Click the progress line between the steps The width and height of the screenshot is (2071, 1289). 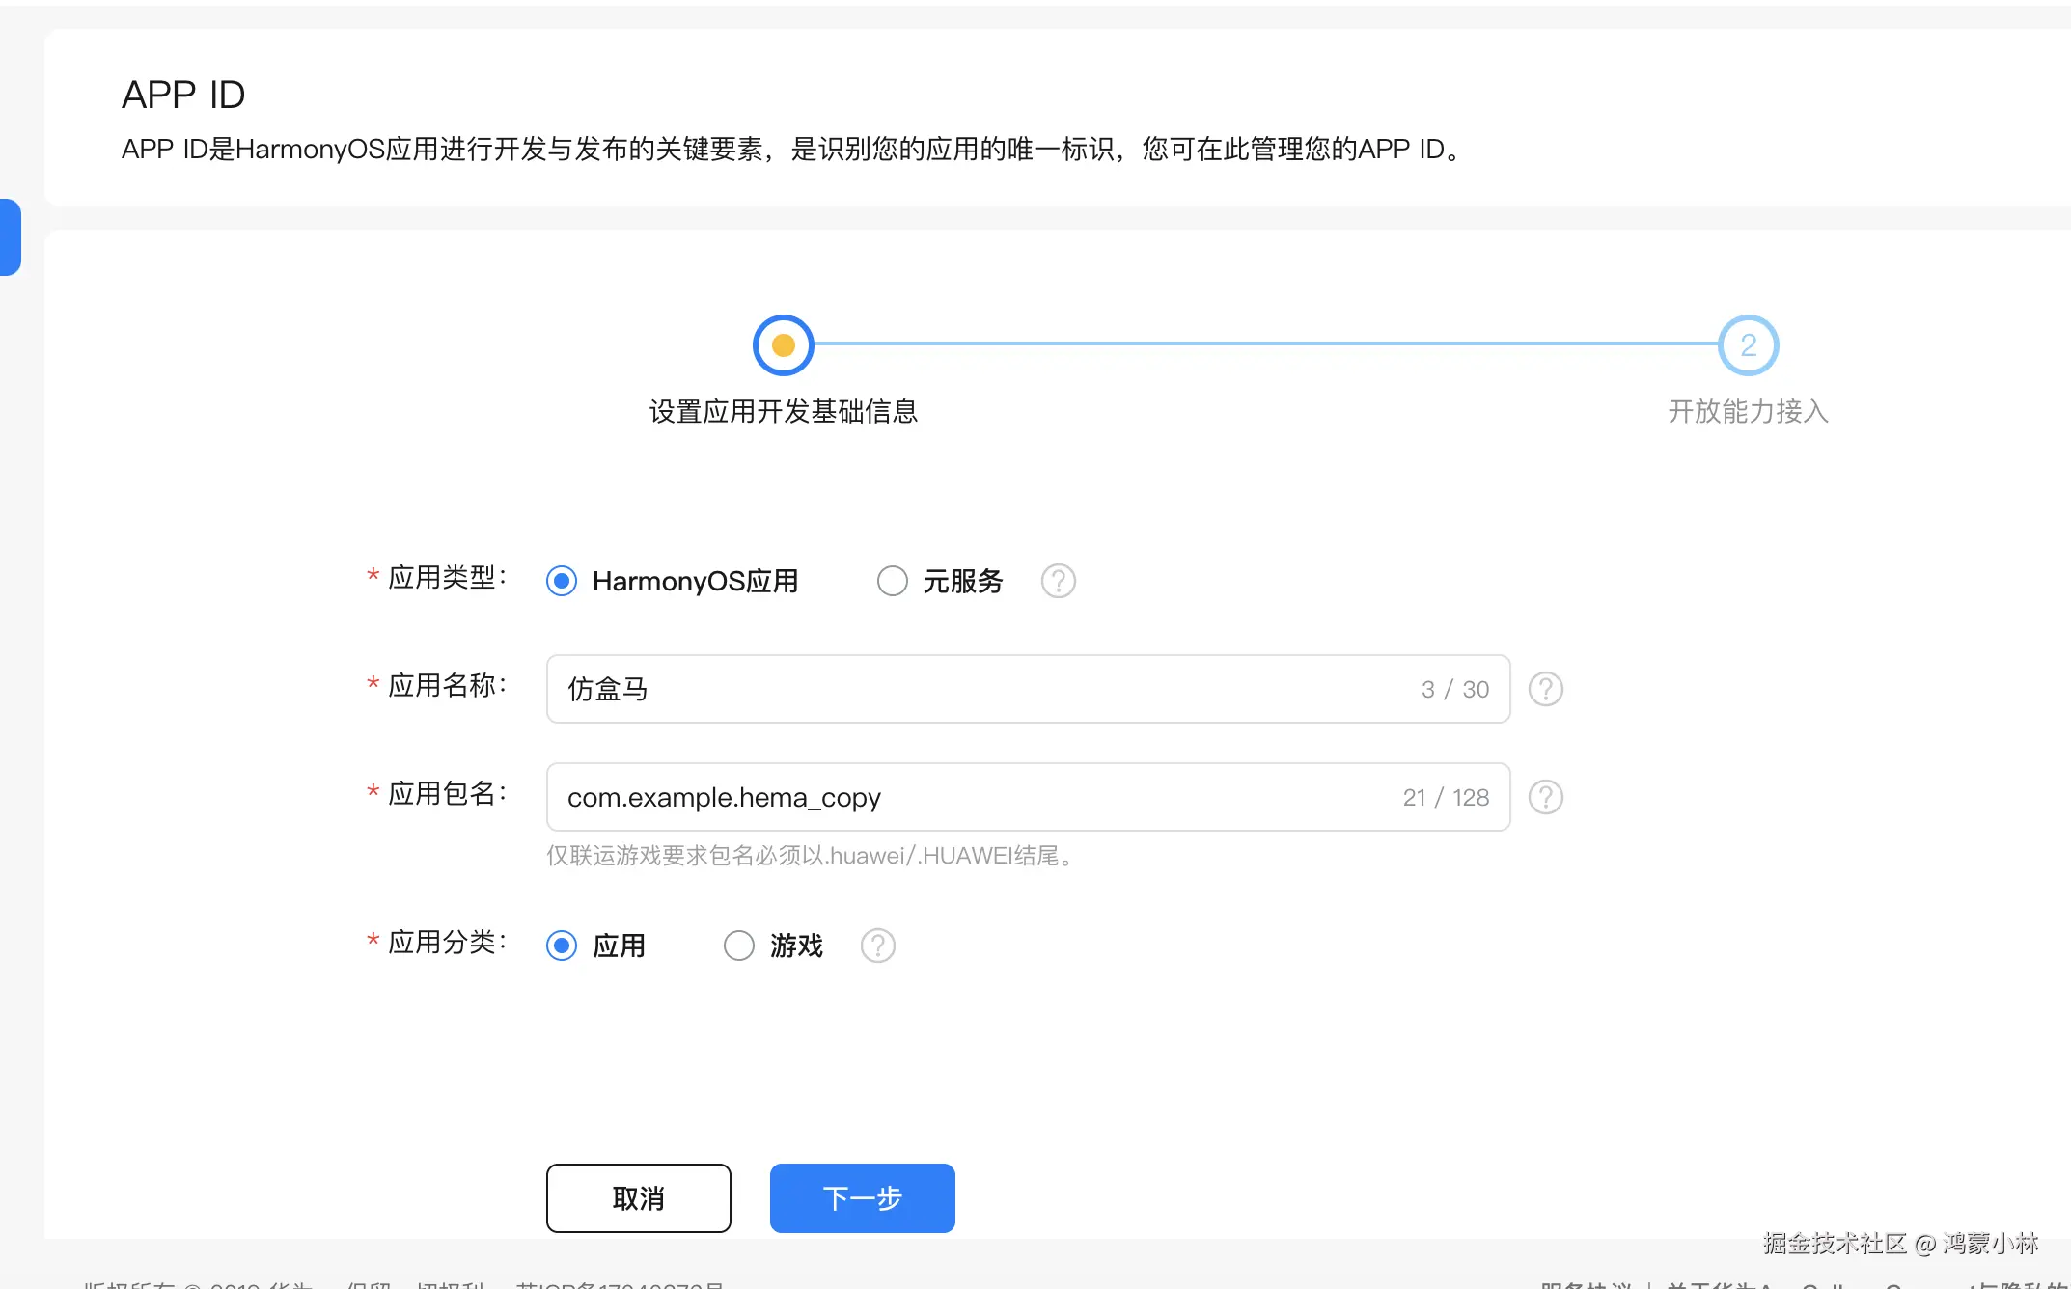(1264, 343)
